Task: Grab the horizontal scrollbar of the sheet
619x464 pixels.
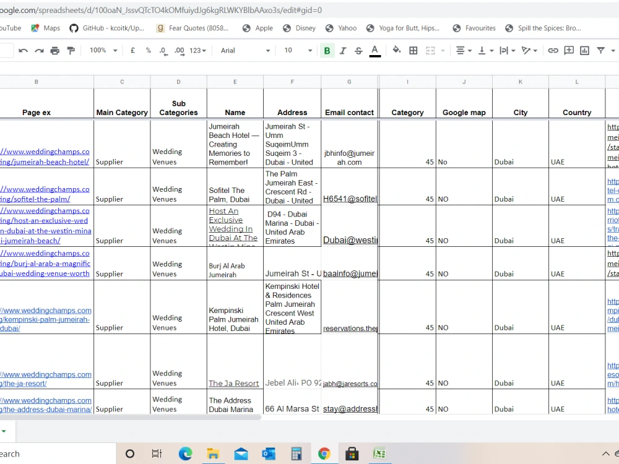Action: [130, 417]
